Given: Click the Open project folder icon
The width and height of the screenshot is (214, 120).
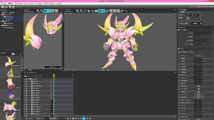Looking at the screenshot, I should (6, 7).
